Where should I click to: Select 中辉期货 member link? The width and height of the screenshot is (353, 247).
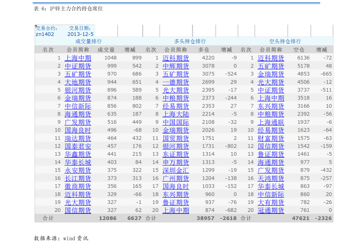coord(175,66)
